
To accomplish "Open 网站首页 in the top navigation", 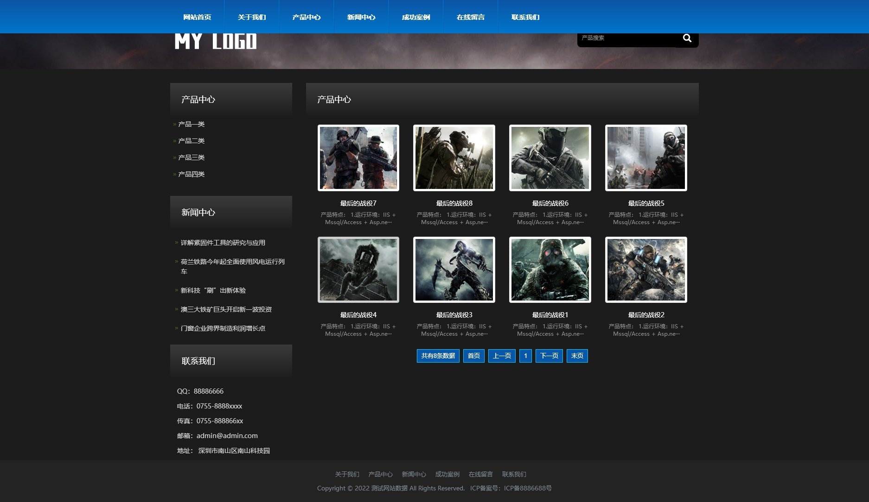I will (197, 17).
